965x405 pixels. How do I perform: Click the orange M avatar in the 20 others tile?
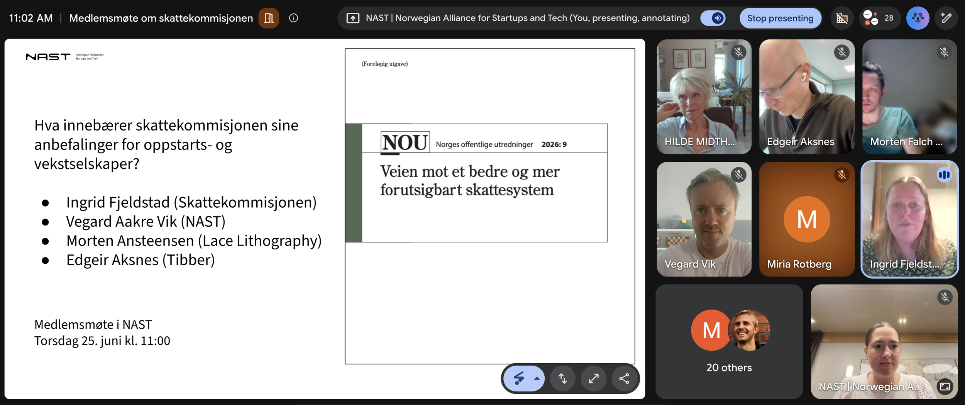click(x=711, y=330)
